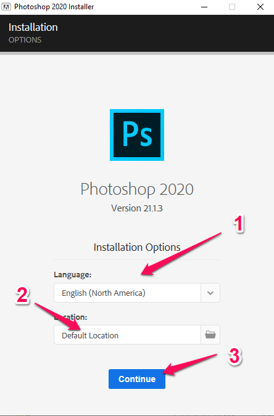Close the Photoshop 2020 Installer window
Viewport: 274px width, 416px height.
coord(260,7)
